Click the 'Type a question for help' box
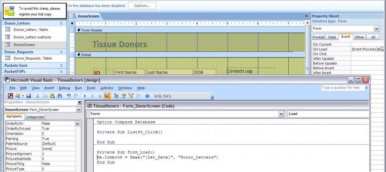The height and width of the screenshot is (172, 386). coord(343,88)
